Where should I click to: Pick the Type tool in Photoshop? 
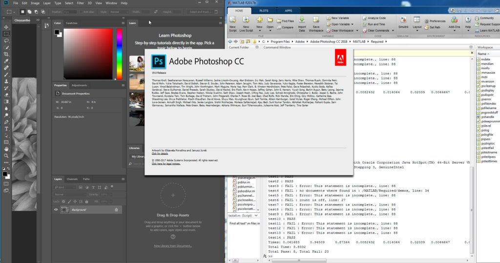(x=6, y=129)
